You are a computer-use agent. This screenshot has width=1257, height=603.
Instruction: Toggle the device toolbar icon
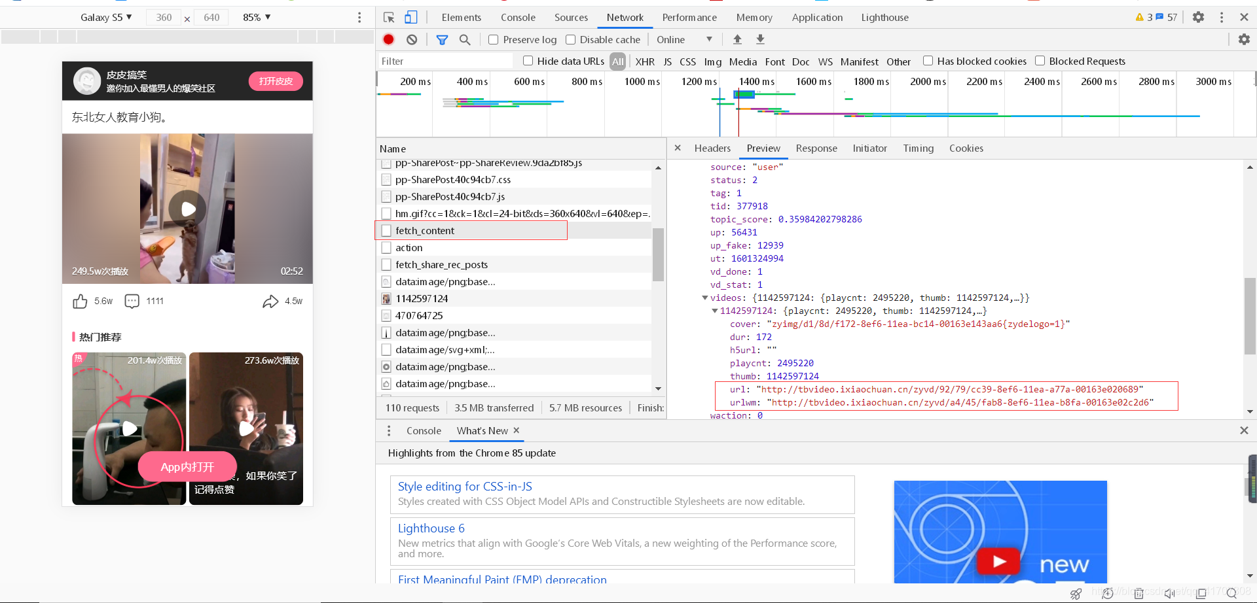410,18
